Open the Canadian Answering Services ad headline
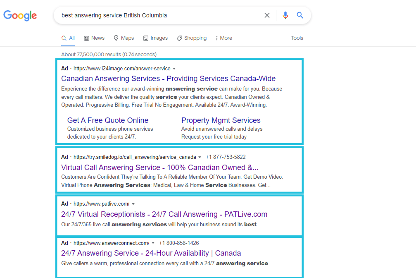Screen dimensions: 416x278 (x=168, y=79)
